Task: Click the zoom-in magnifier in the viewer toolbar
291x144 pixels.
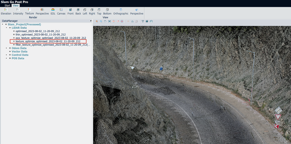Action: (97, 21)
